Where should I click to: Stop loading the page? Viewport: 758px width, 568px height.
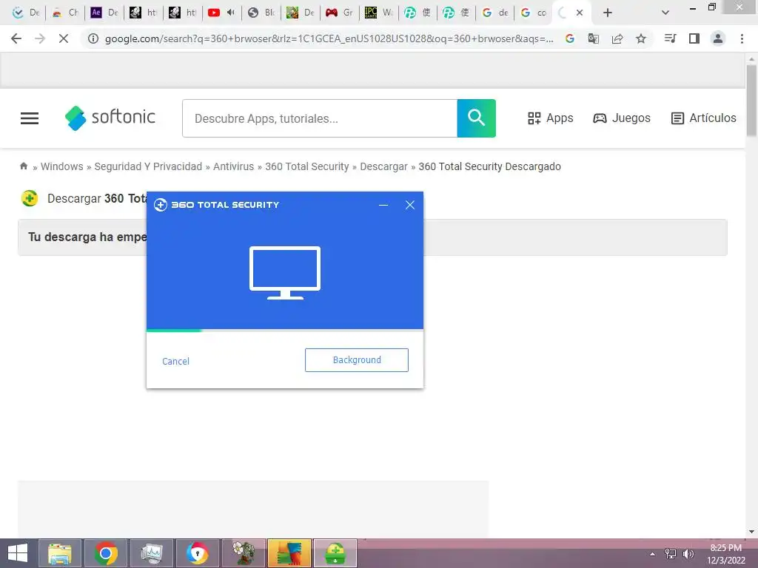(x=64, y=38)
